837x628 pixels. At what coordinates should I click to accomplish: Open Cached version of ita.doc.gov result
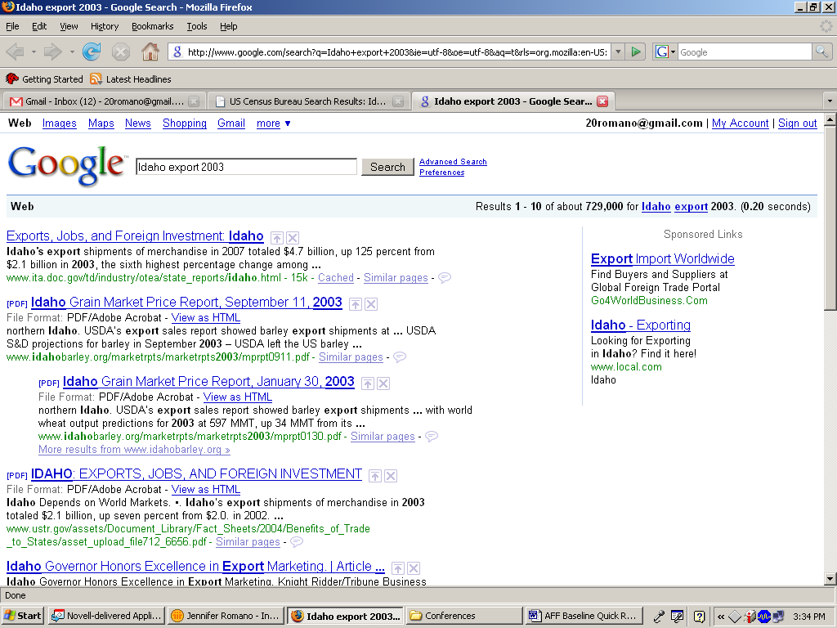click(336, 278)
